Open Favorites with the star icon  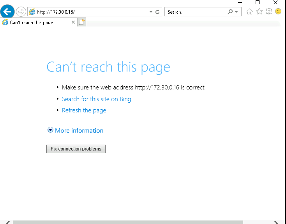tap(259, 12)
